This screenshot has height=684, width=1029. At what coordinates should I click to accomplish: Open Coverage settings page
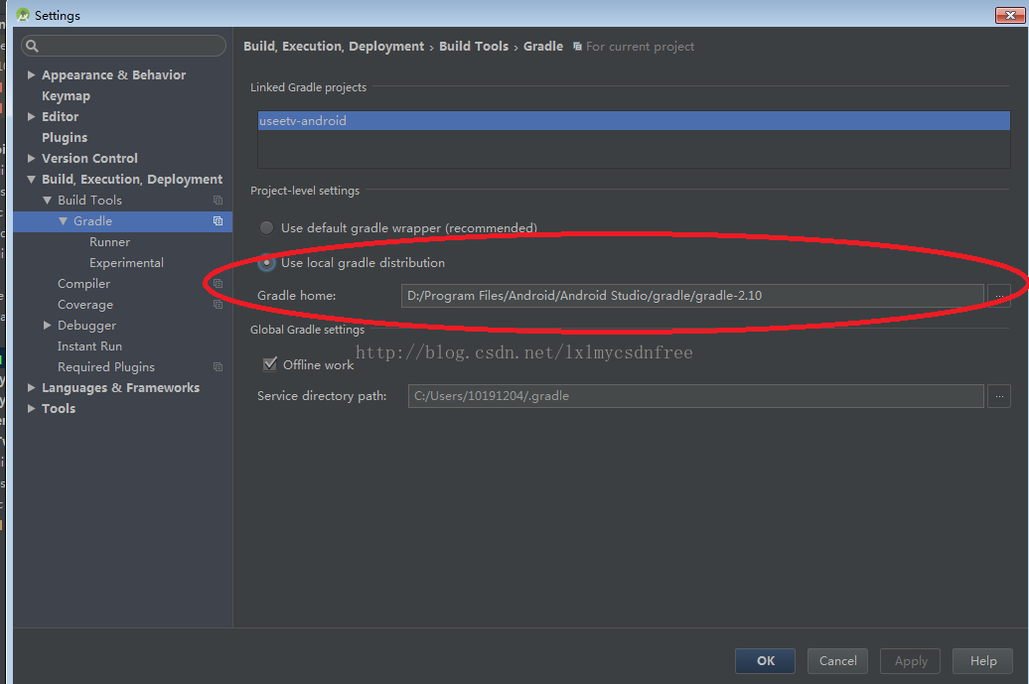click(85, 305)
